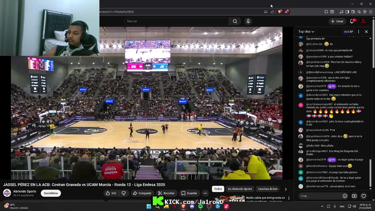The height and width of the screenshot is (211, 375).
Task: Activate voice search microphone icon
Action: point(248,21)
